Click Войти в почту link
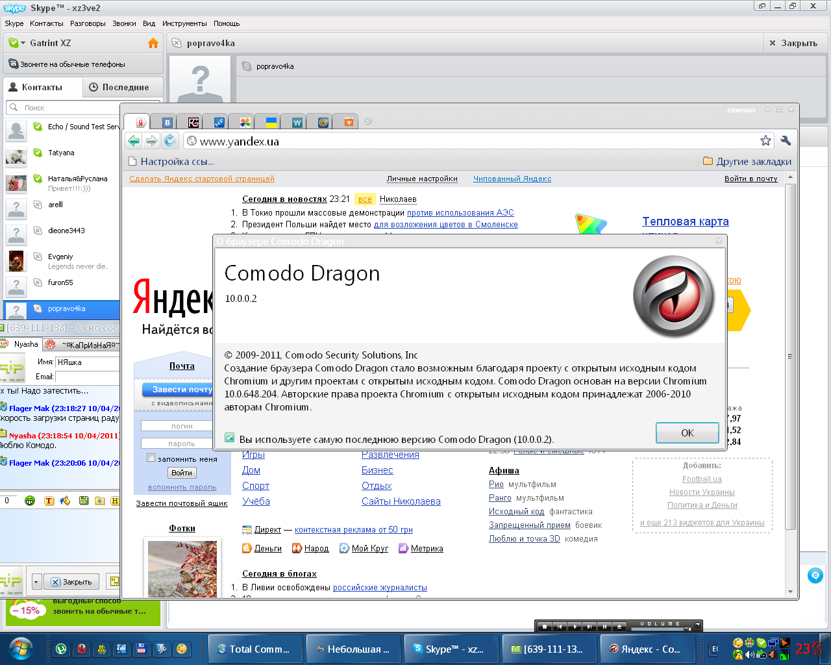Screen dimensions: 831x665 coord(750,179)
